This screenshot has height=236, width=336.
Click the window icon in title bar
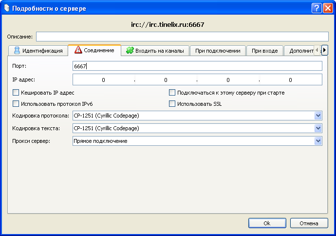pos(5,8)
